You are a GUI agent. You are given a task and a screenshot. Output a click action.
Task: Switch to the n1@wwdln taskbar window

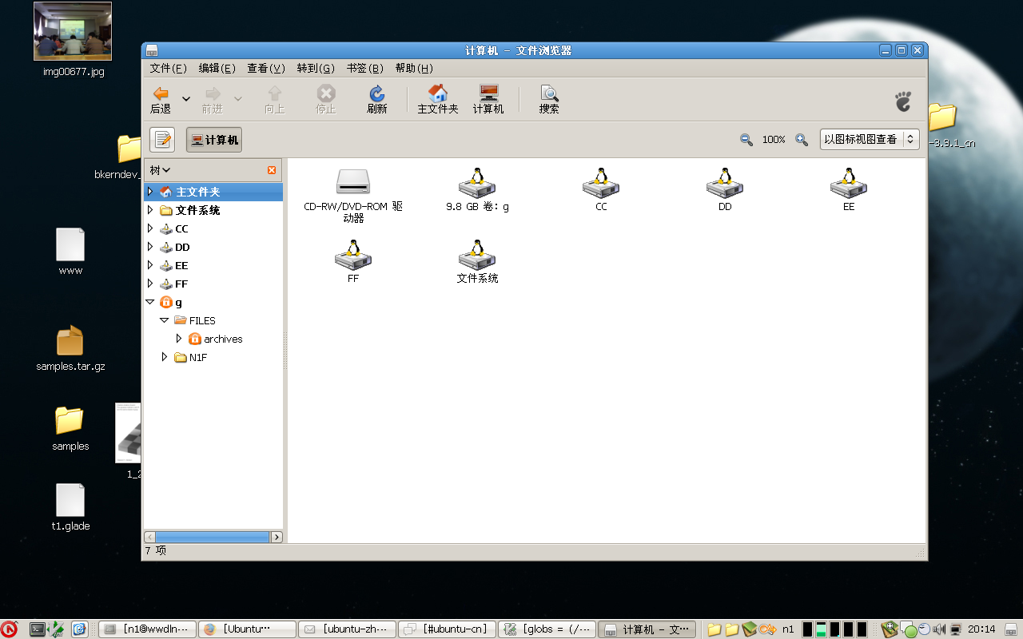(148, 629)
